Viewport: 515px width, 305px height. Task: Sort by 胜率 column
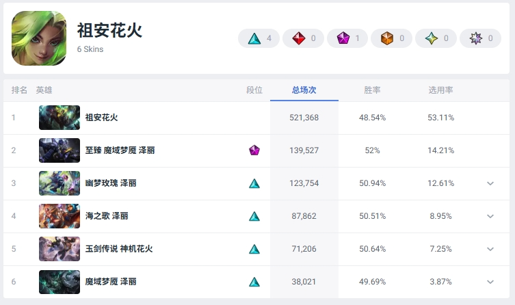372,90
